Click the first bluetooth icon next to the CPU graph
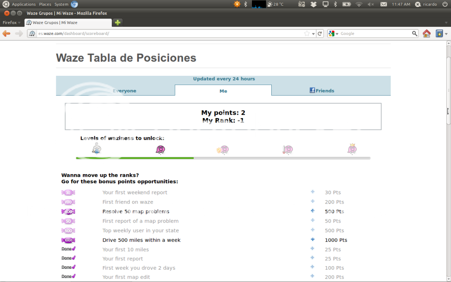451x282 pixels. tap(246, 4)
